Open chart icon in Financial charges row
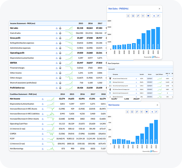This screenshot has width=182, height=168. pos(57,68)
